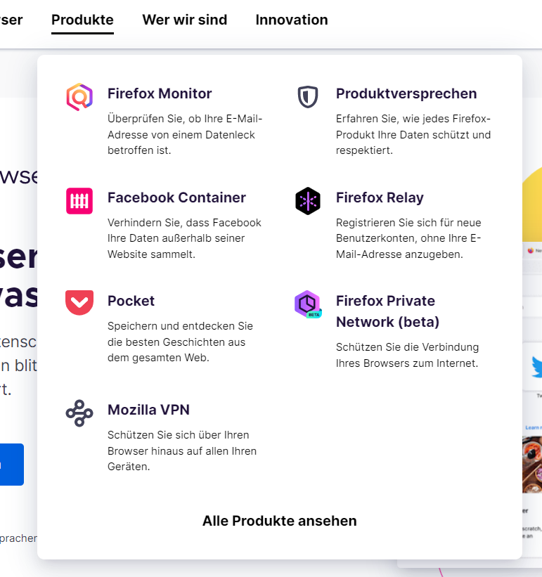542x577 pixels.
Task: Click the Produktversprechen shield icon
Action: pyautogui.click(x=308, y=97)
